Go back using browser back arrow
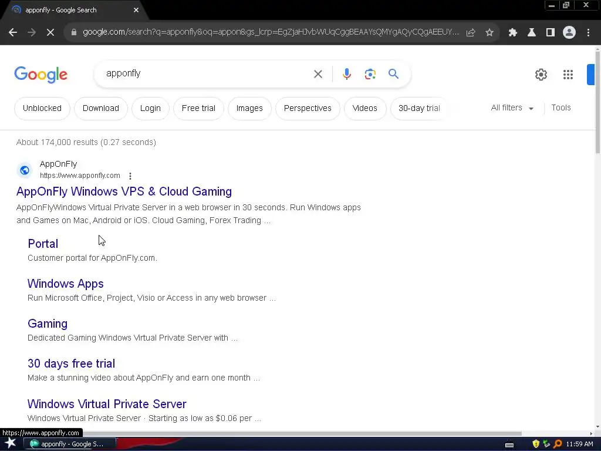 (13, 33)
